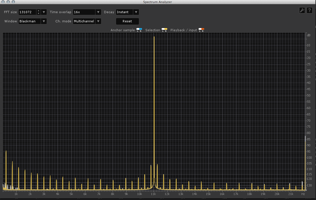Open the Ch. mode Multichannel dropdown

tap(87, 21)
